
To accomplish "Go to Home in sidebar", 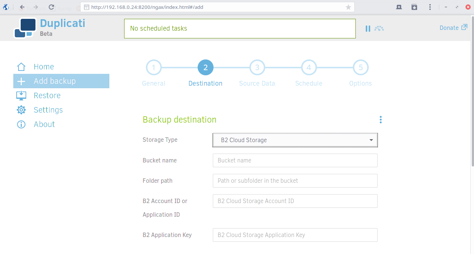I will point(44,67).
